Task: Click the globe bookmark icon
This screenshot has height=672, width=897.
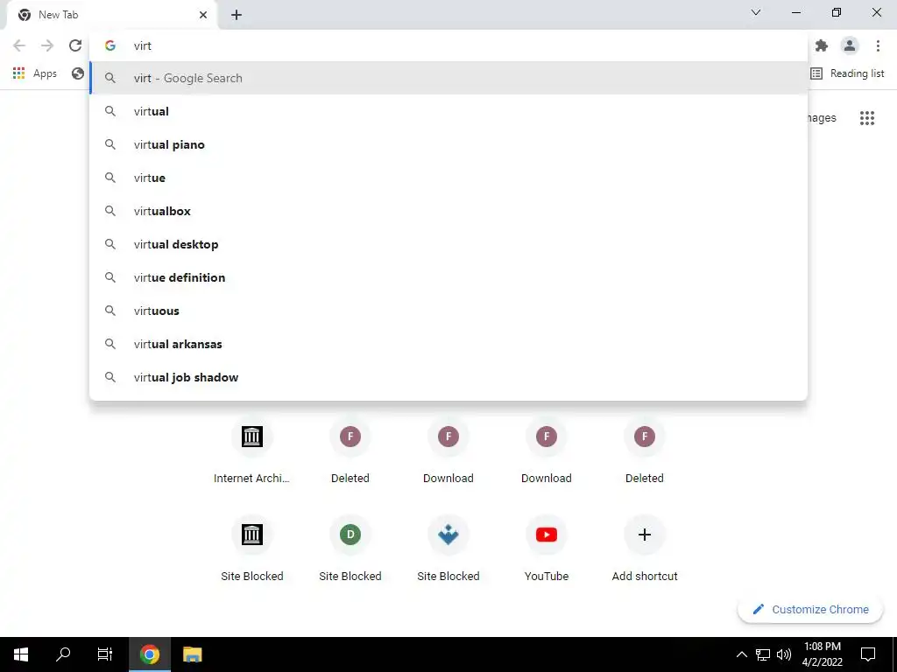Action: pyautogui.click(x=78, y=73)
